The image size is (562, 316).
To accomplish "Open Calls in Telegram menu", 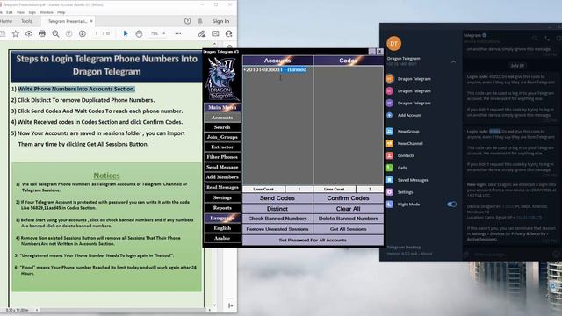I will 402,168.
